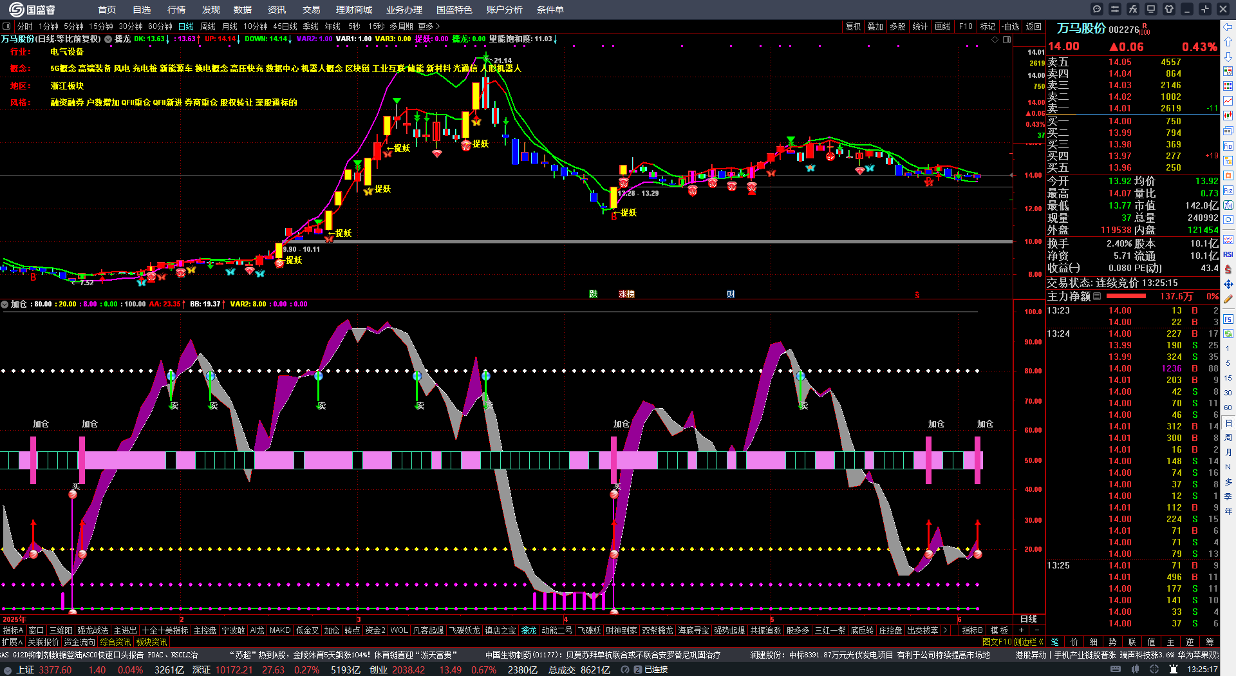Expand the 扩展 panel arrow

[x=12, y=642]
